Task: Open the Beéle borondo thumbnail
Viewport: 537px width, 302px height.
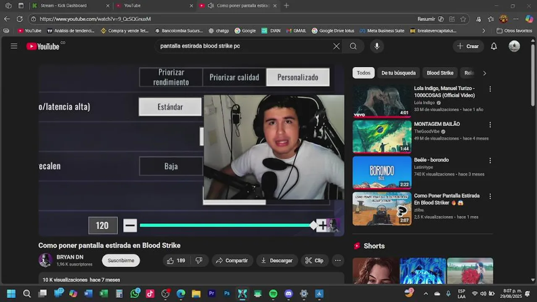Action: click(x=382, y=172)
